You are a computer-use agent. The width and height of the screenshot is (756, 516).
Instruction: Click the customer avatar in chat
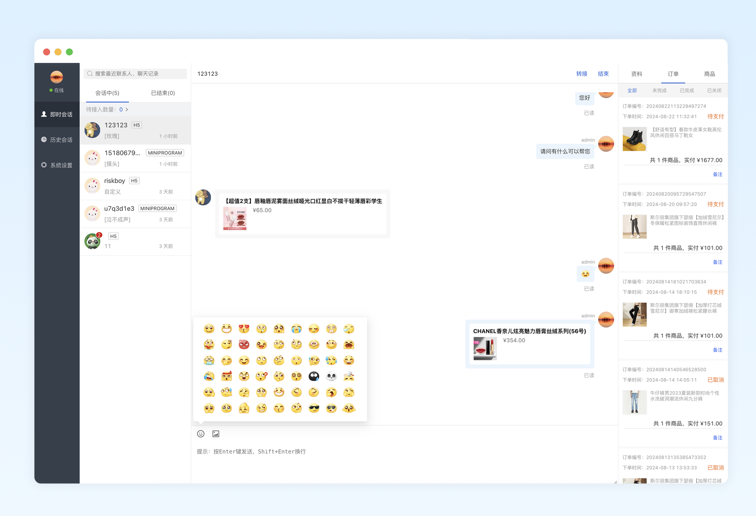click(203, 197)
